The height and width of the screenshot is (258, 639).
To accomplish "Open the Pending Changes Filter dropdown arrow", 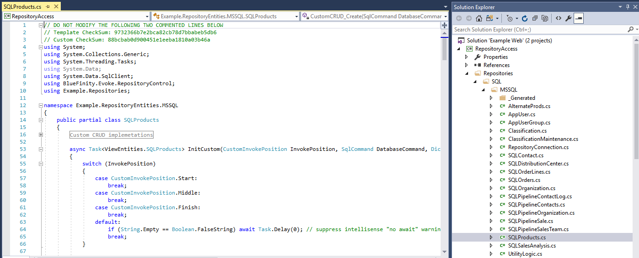I will pos(517,19).
